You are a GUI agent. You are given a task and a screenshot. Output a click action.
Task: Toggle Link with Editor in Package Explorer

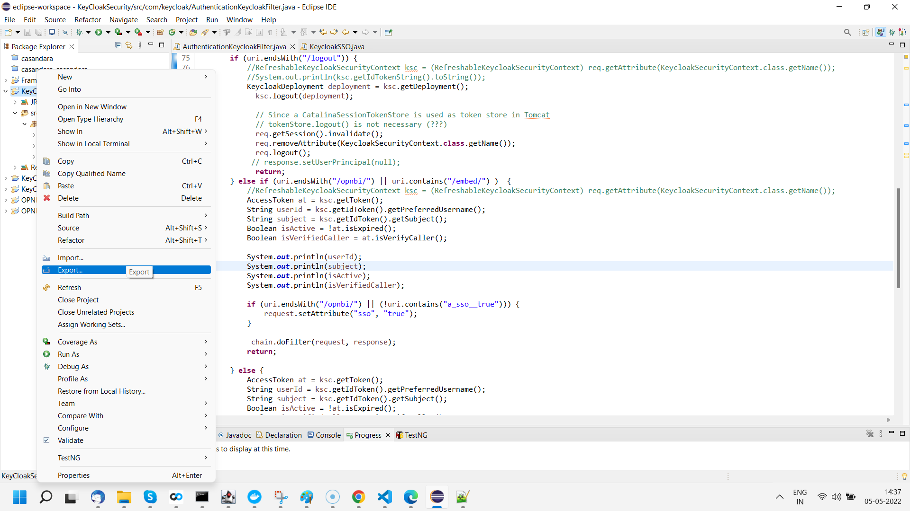pyautogui.click(x=129, y=45)
